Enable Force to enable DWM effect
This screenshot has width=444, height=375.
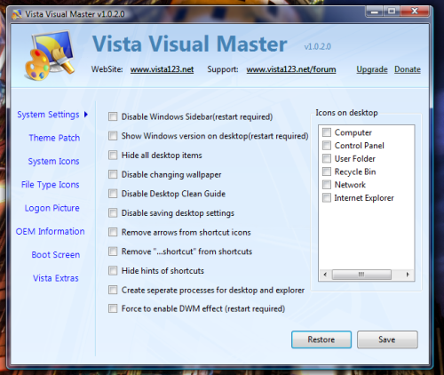point(113,308)
